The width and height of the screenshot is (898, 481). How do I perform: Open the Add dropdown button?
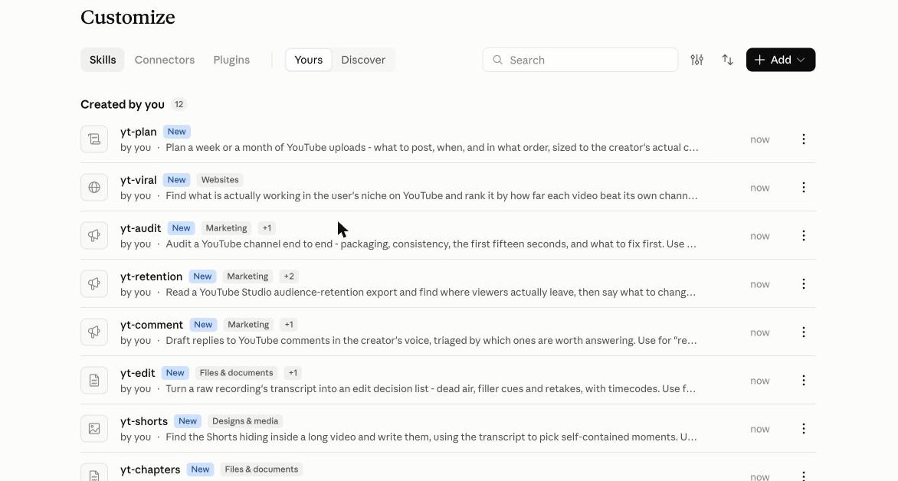click(781, 60)
